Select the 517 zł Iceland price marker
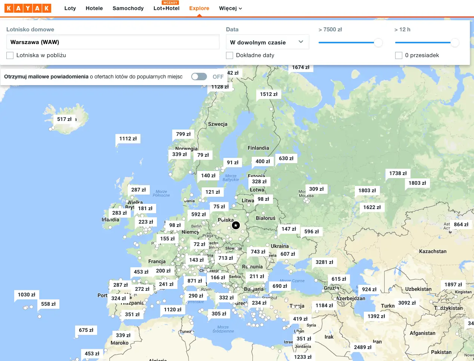Viewport: 474px width, 361px height. (64, 119)
